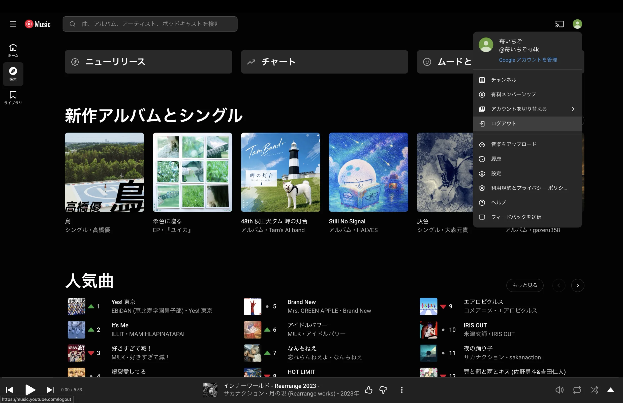Viewport: 623px width, 403px height.
Task: Toggle repeat mode in the player
Action: pyautogui.click(x=577, y=390)
